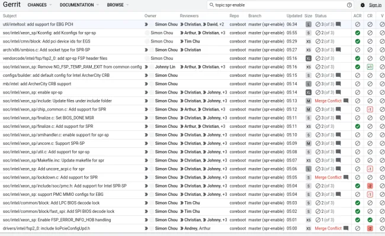385x236 pixels.
Task: Click -1 CR label in chip_common.c row
Action: (370, 109)
